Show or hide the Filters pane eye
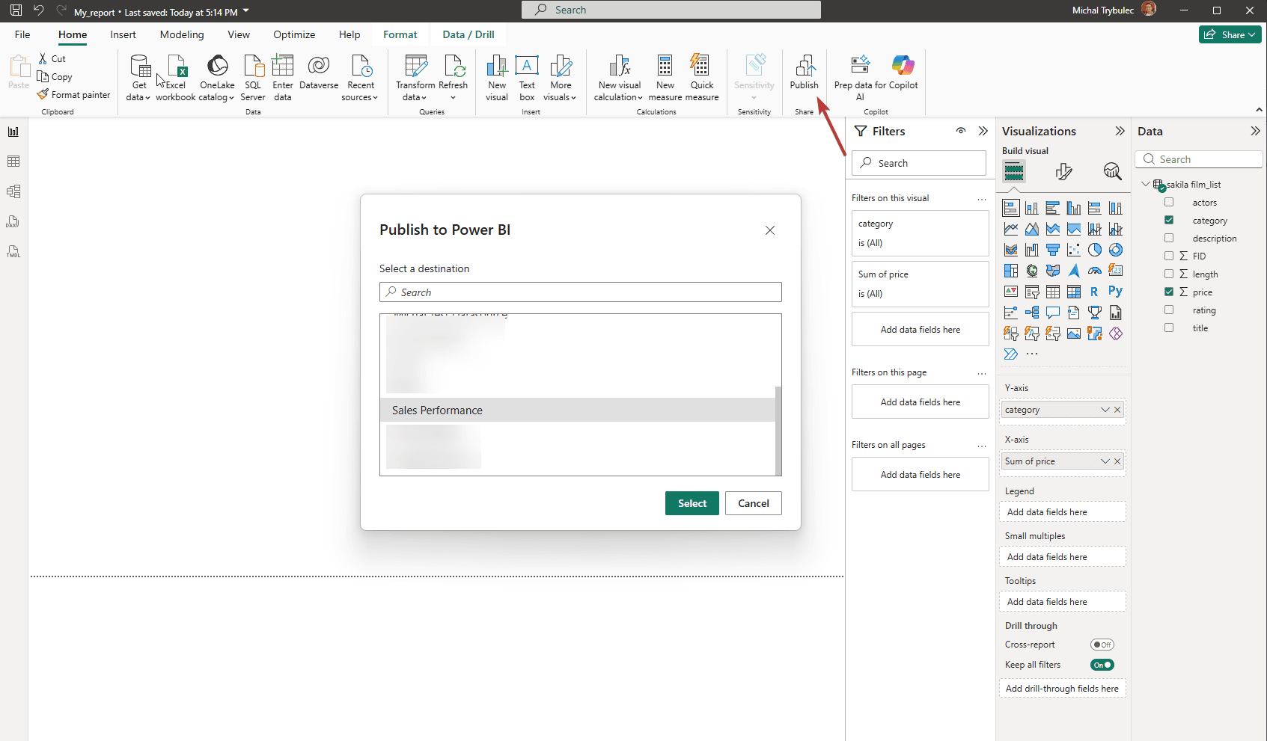This screenshot has width=1267, height=741. [961, 131]
